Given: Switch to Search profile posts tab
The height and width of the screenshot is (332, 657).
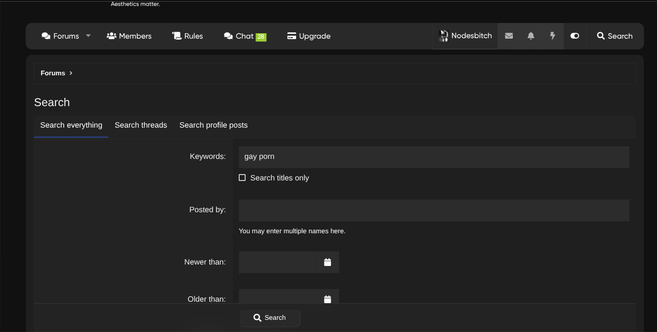Looking at the screenshot, I should click(213, 125).
